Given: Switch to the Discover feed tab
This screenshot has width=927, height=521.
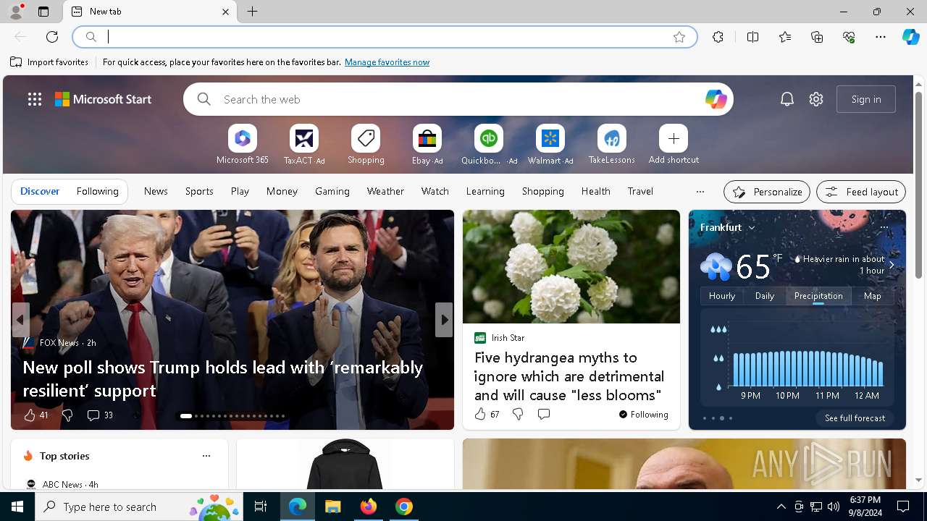Looking at the screenshot, I should (40, 191).
